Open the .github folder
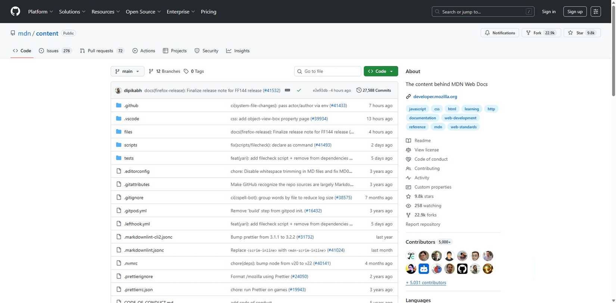This screenshot has width=616, height=303. (131, 106)
